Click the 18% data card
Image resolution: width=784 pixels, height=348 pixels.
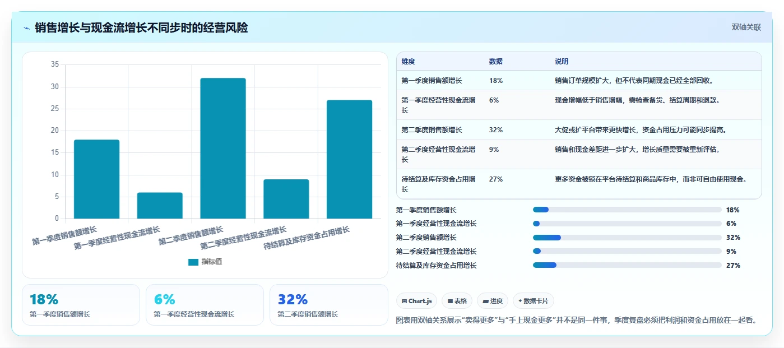tap(81, 305)
